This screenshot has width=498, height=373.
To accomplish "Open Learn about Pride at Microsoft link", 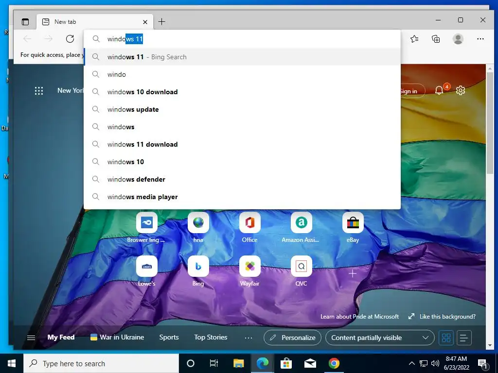I will click(359, 317).
